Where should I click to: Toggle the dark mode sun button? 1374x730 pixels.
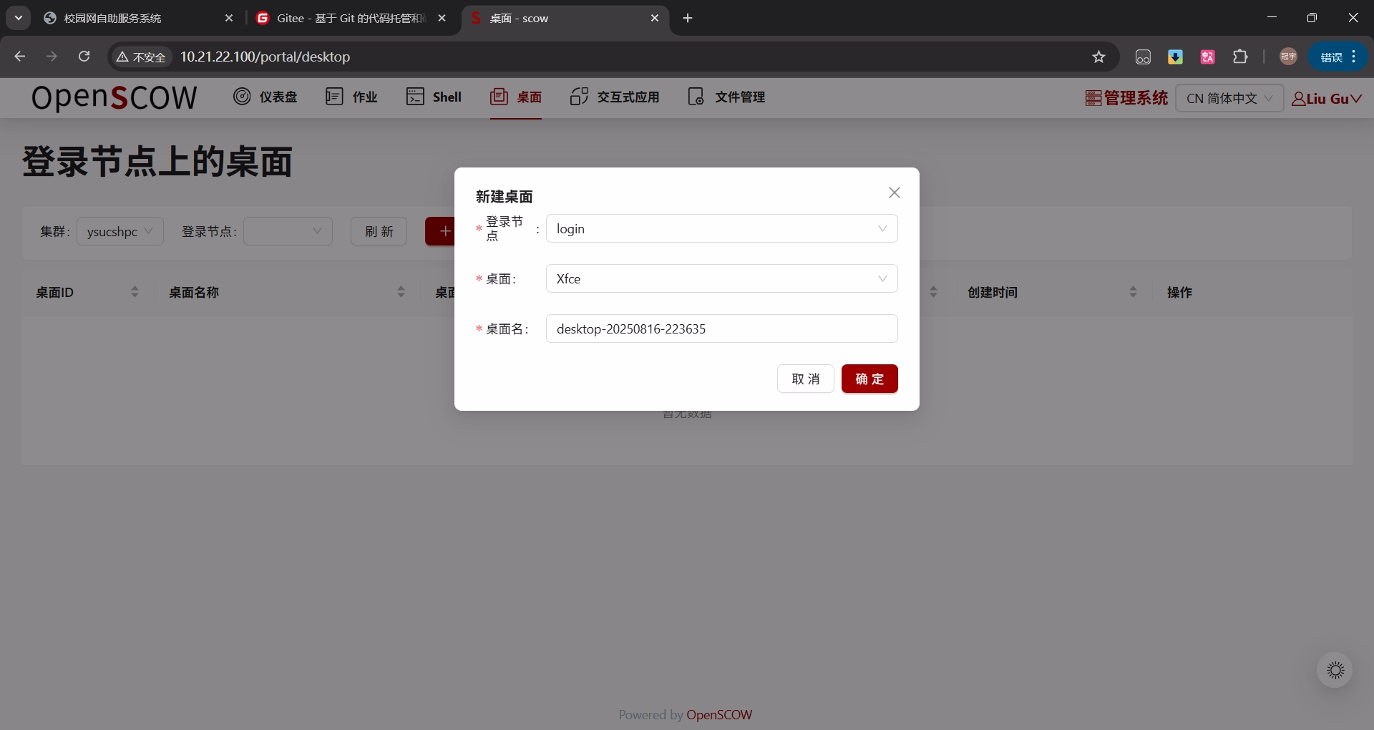coord(1334,670)
